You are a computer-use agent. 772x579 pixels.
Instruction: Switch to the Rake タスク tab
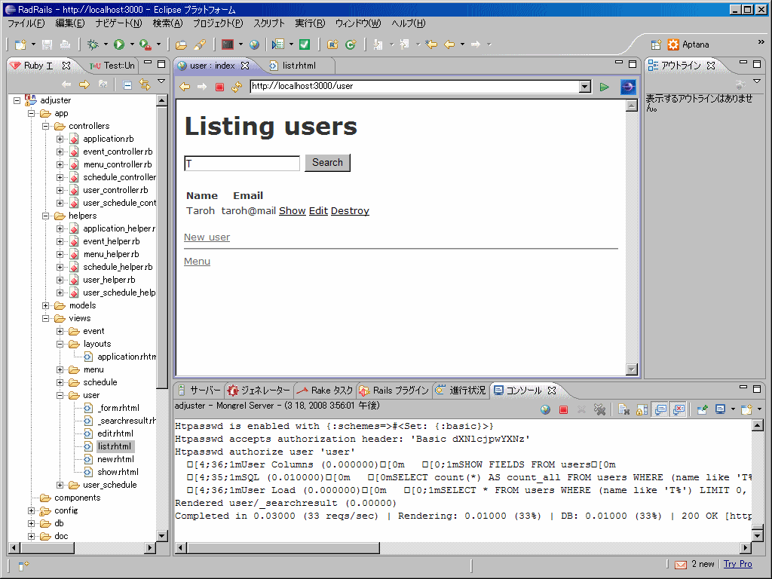point(326,391)
